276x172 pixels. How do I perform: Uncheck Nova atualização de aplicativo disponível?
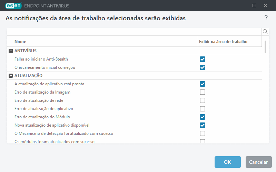pyautogui.click(x=203, y=125)
